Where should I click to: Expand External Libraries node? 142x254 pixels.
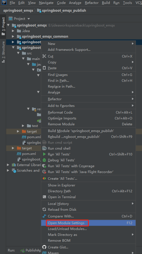tap(8, 165)
